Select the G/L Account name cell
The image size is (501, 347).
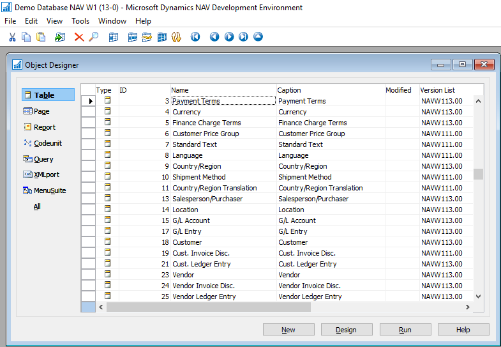tap(223, 220)
